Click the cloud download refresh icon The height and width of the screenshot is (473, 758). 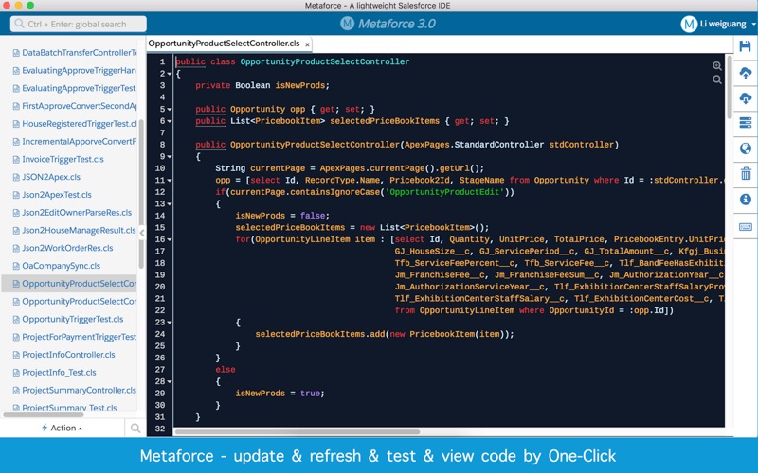[x=745, y=98]
